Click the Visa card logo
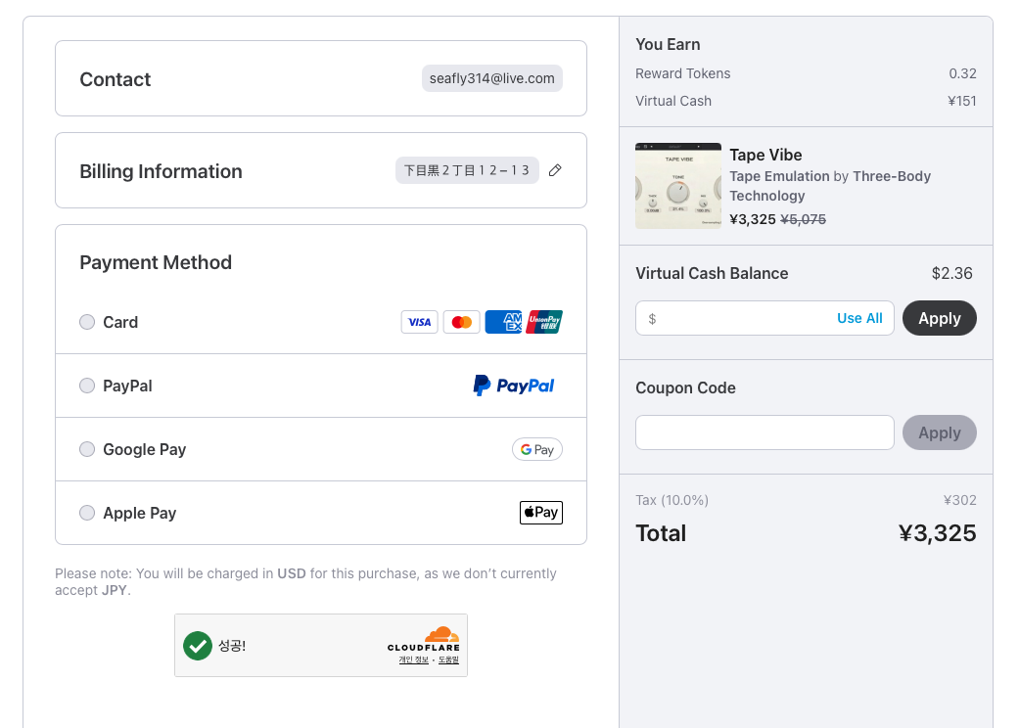 pos(419,322)
